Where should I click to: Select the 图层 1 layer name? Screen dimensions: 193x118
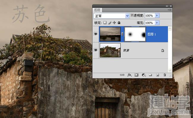point(152,34)
